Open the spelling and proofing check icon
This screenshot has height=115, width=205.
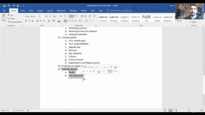coord(28,110)
